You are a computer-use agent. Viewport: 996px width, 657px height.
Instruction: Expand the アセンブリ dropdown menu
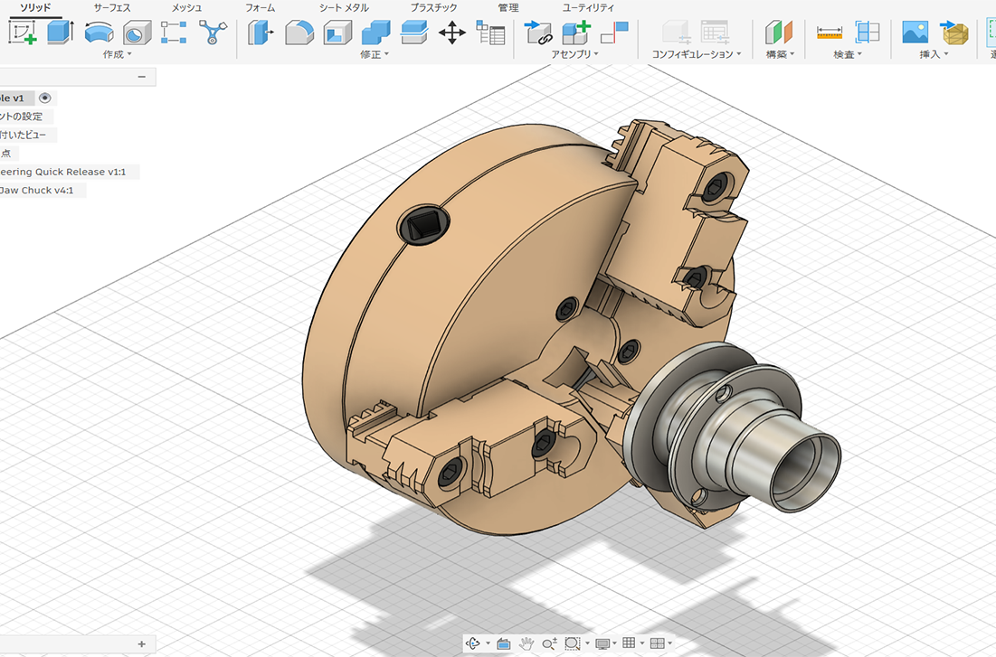575,54
